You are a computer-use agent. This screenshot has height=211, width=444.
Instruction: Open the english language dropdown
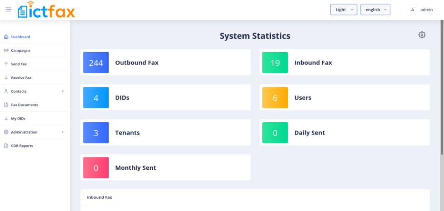pos(375,10)
